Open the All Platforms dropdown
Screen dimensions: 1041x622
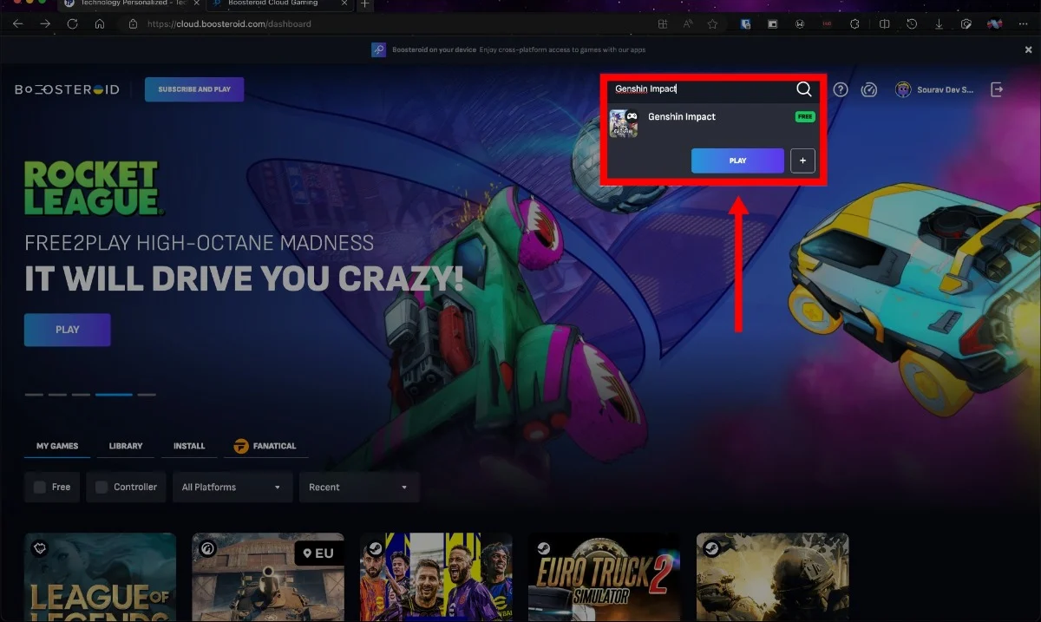coord(232,488)
